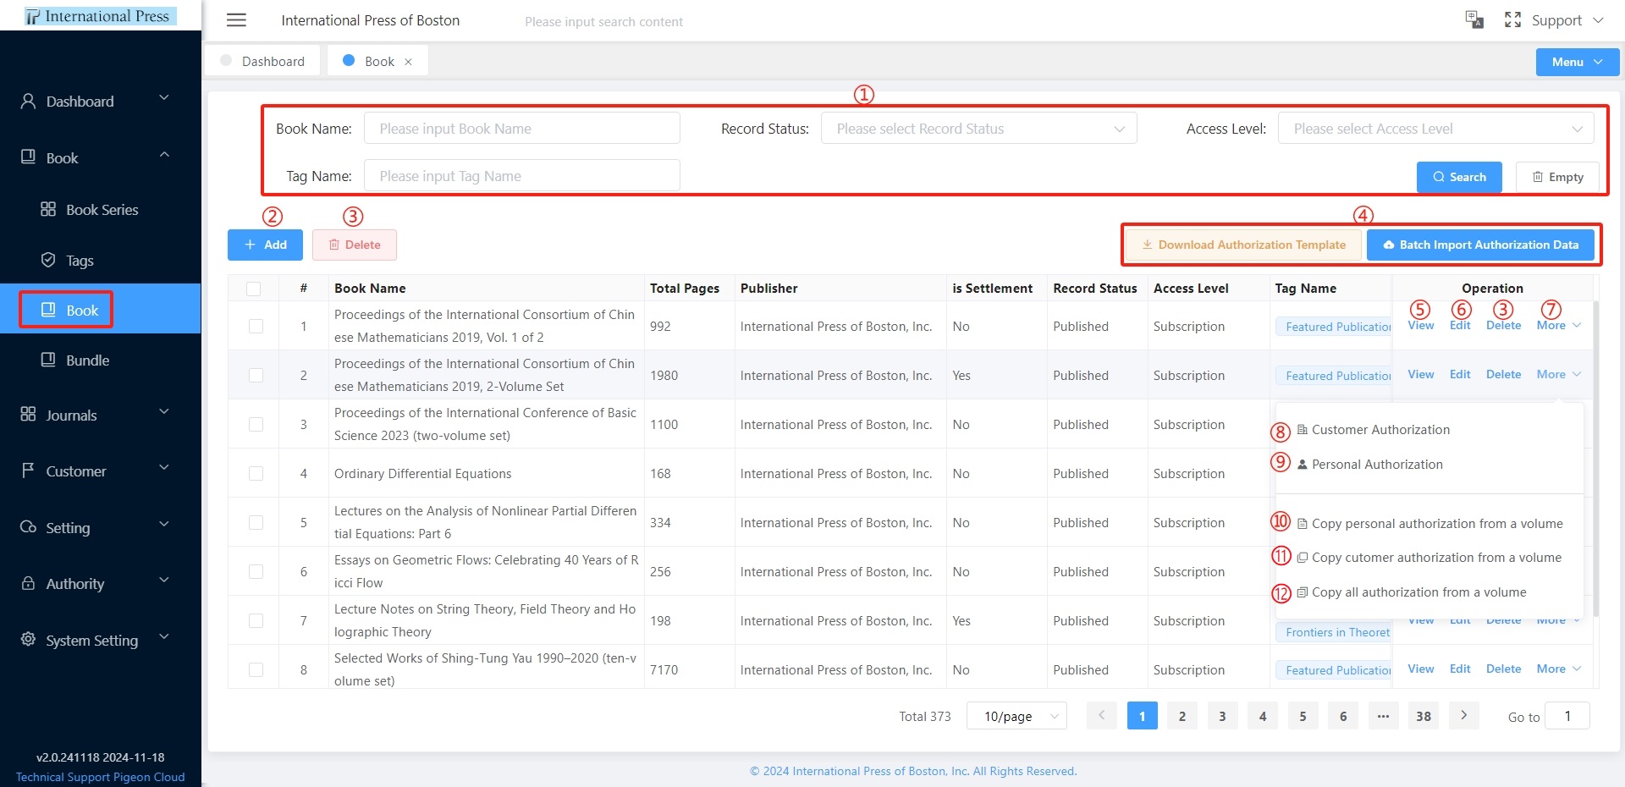Check row 6 Essays on Geometric Flows checkbox
1625x787 pixels.
coord(256,571)
